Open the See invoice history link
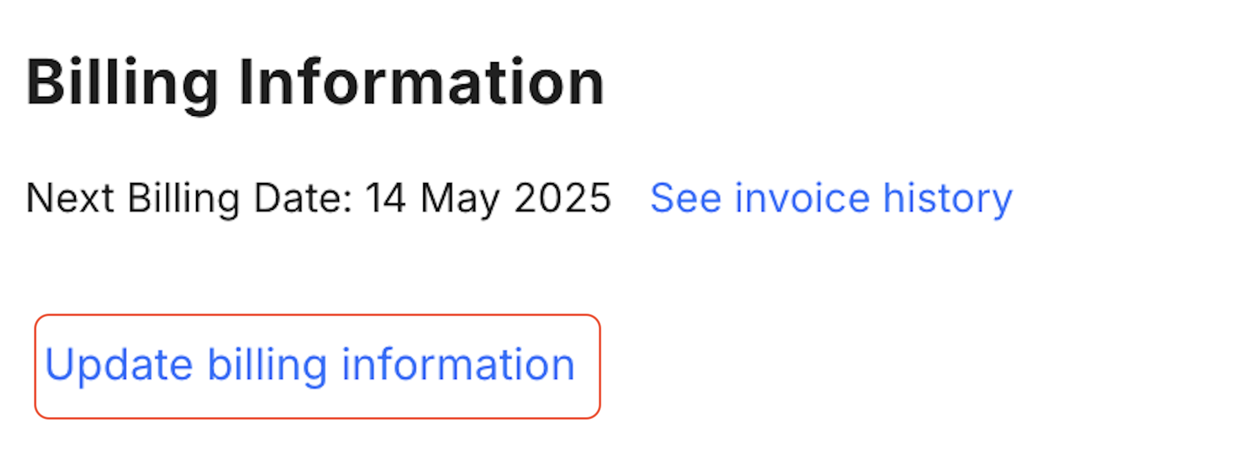Viewport: 1247px width, 475px height. click(831, 199)
